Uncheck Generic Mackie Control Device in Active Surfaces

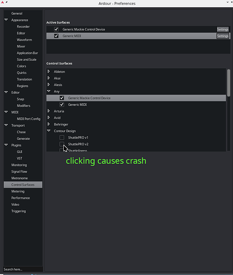pos(56,29)
